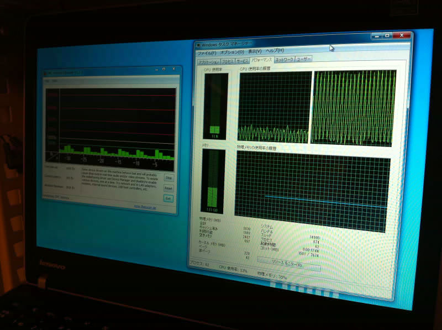Click the メモリ gauge showing 1.61 GB

[213, 181]
